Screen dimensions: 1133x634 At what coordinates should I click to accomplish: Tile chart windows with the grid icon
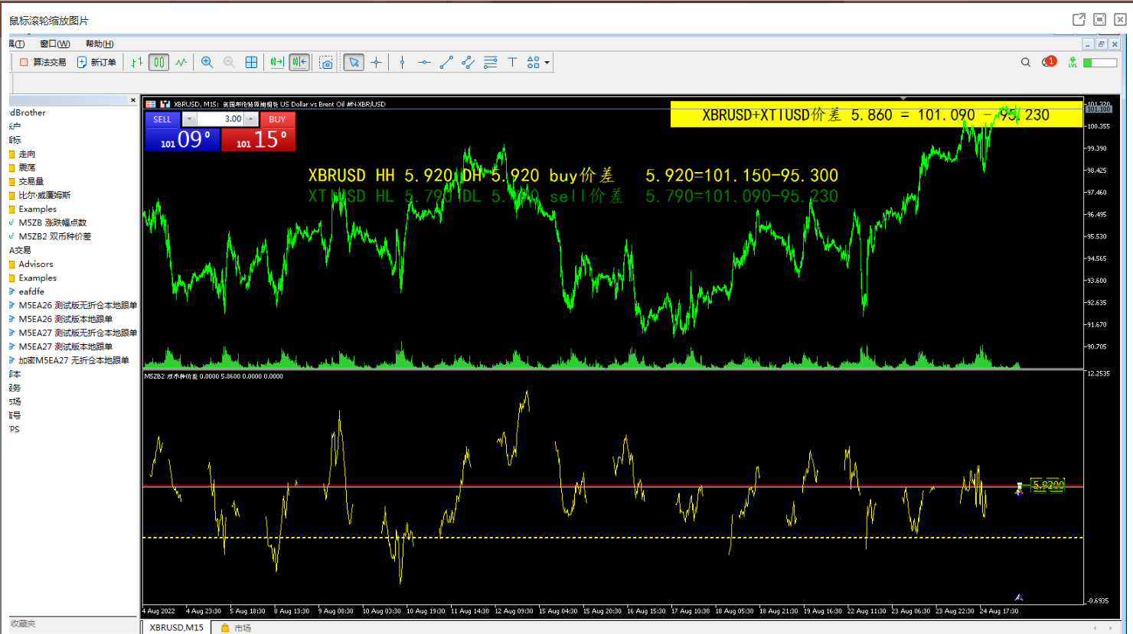tap(251, 62)
